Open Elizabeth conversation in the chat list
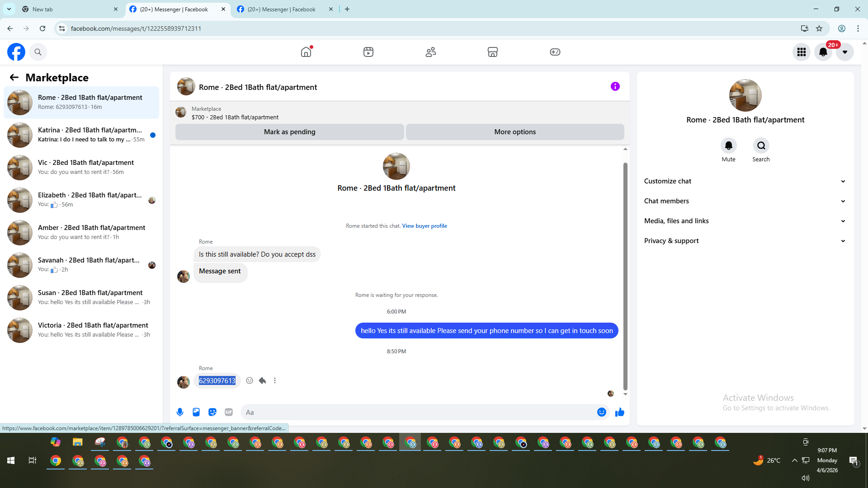This screenshot has height=488, width=868. [81, 200]
